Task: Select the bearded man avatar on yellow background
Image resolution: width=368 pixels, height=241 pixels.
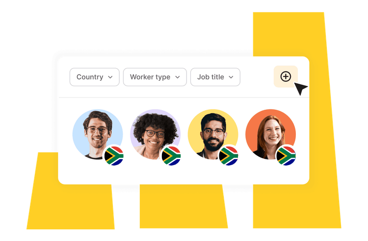Action: coord(213,134)
